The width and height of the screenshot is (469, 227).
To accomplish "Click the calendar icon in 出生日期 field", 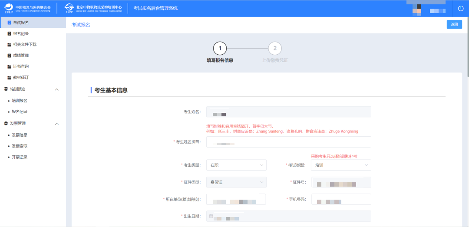I will coord(211,216).
